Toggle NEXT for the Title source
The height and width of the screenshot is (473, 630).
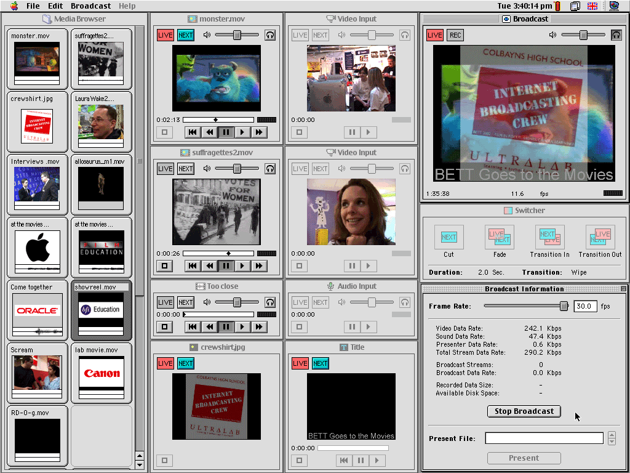tap(320, 363)
